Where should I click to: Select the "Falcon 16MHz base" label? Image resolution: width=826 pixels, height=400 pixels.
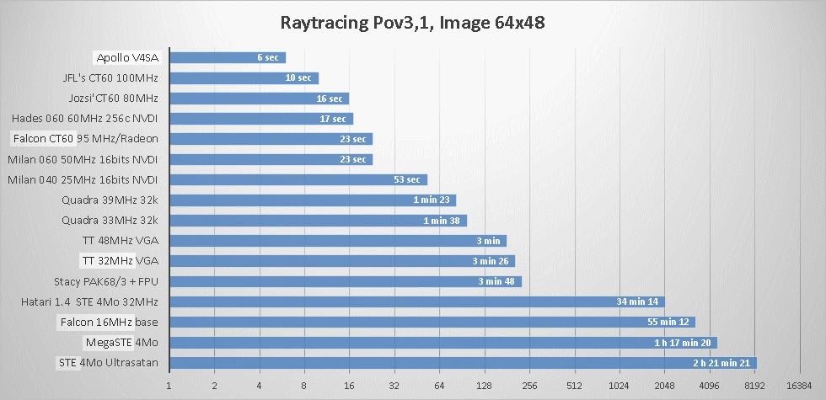tap(110, 322)
